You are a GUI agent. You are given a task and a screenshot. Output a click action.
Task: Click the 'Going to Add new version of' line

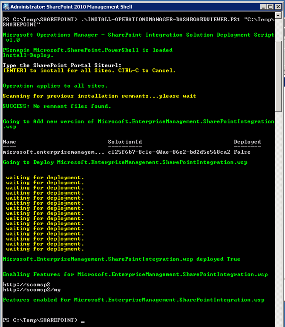click(138, 122)
